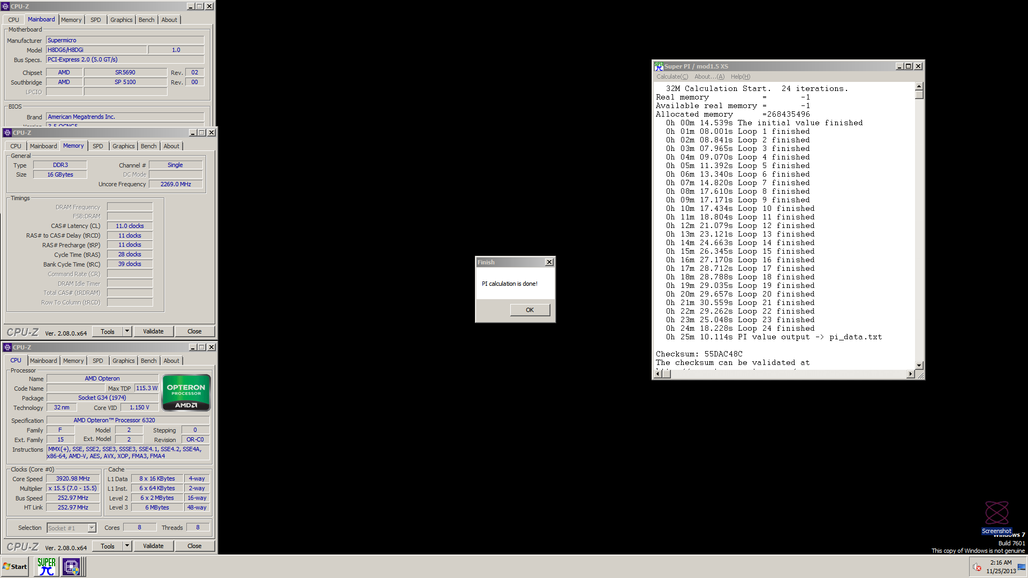Click the taskbar clock showing 2:16 AM
1028x578 pixels.
[x=1000, y=567]
